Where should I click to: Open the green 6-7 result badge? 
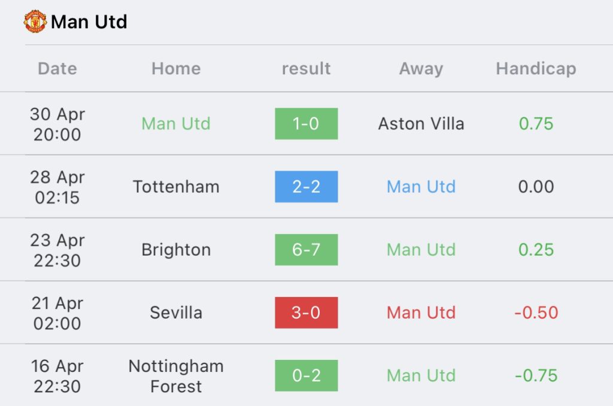pos(306,250)
